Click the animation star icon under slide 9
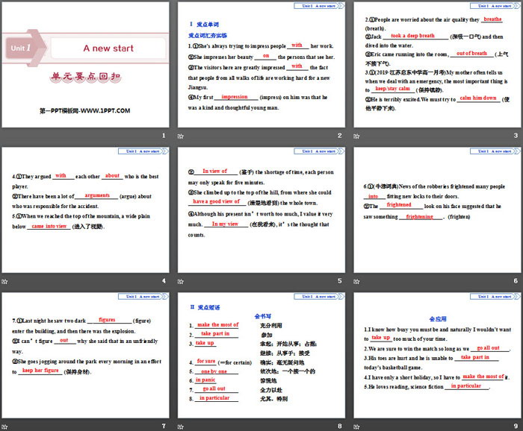Viewport: 523px width, 431px height. coord(356,427)
